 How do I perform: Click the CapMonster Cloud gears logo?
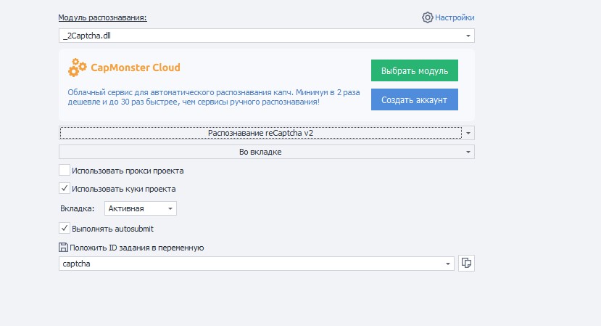click(x=78, y=68)
